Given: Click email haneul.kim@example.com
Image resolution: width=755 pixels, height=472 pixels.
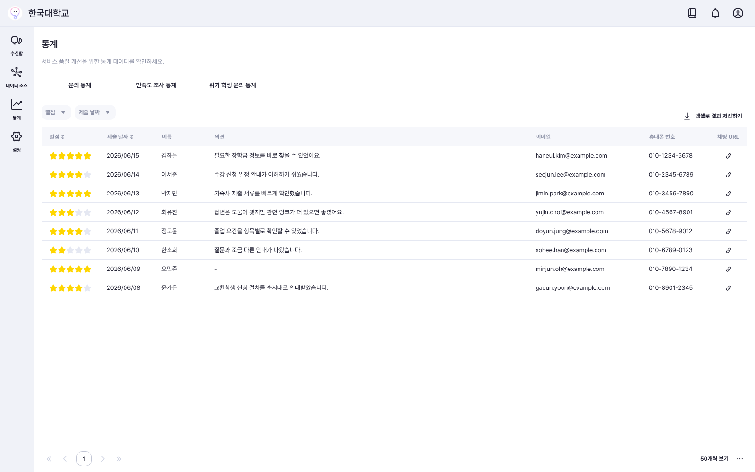Looking at the screenshot, I should click(571, 156).
